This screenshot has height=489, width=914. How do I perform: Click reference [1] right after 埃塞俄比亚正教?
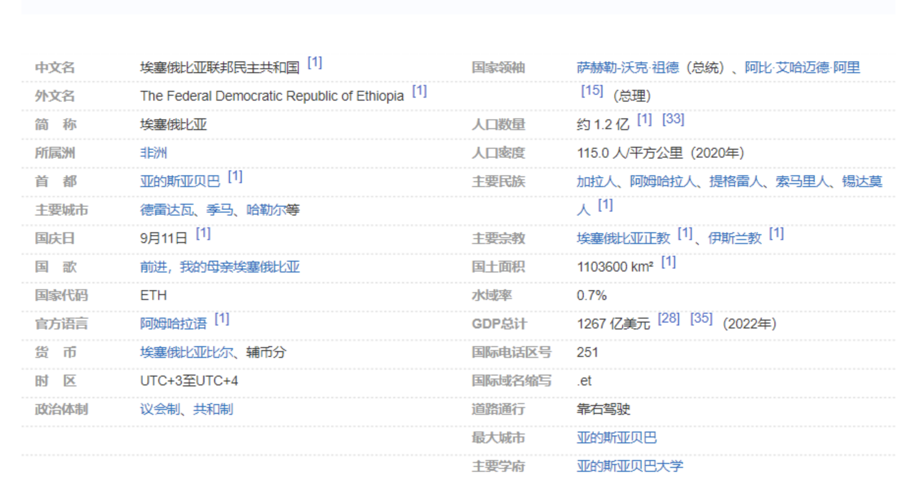pos(685,234)
